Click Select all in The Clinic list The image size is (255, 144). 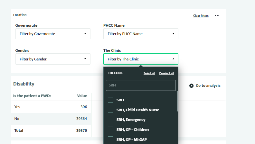tap(149, 73)
